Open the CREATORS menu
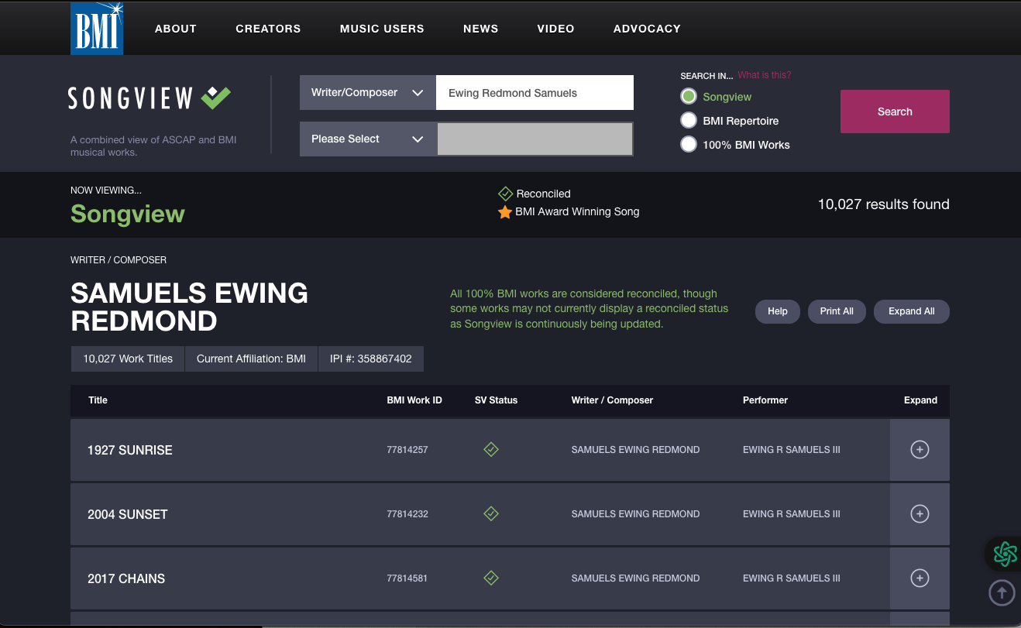The height and width of the screenshot is (628, 1021). pos(268,29)
